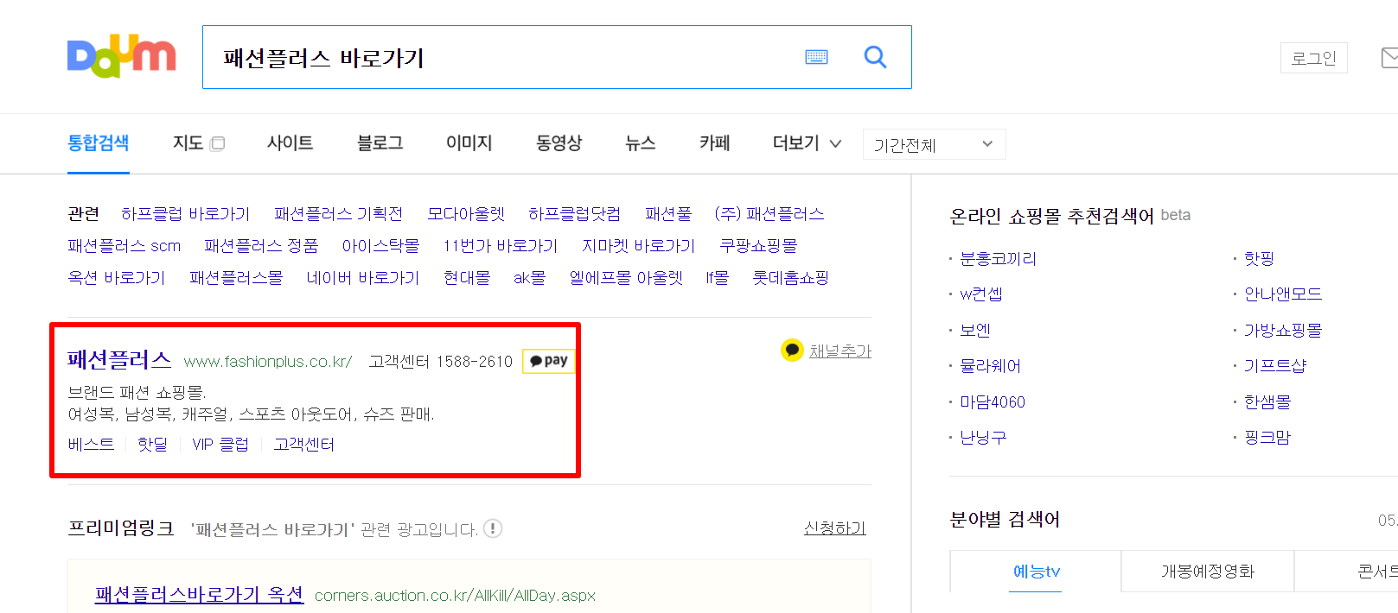Click the 베스트 sublink
Image resolution: width=1398 pixels, height=613 pixels.
pyautogui.click(x=91, y=445)
